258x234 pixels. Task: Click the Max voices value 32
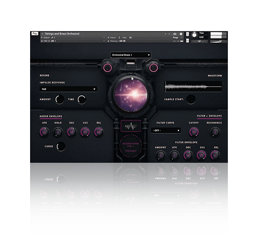pos(130,37)
